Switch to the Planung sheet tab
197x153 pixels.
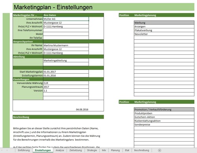115,150
